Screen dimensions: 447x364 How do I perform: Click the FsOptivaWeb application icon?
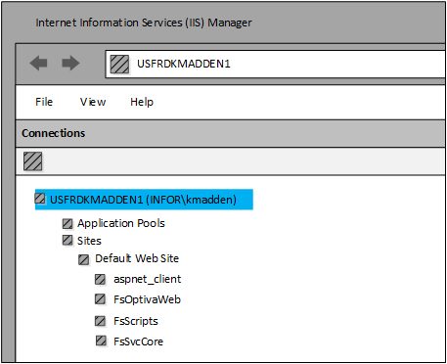(x=100, y=299)
